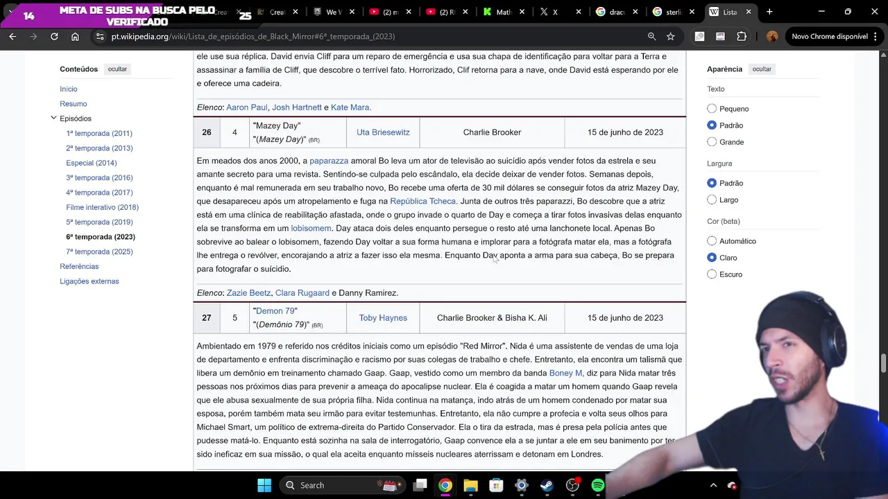Launch Steam from the taskbar
This screenshot has width=888, height=499.
point(547,485)
